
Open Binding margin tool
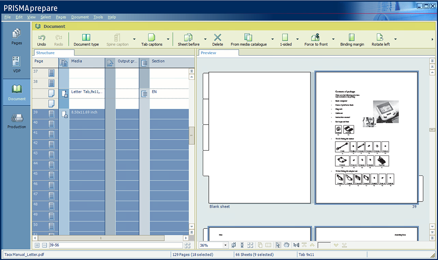point(352,40)
